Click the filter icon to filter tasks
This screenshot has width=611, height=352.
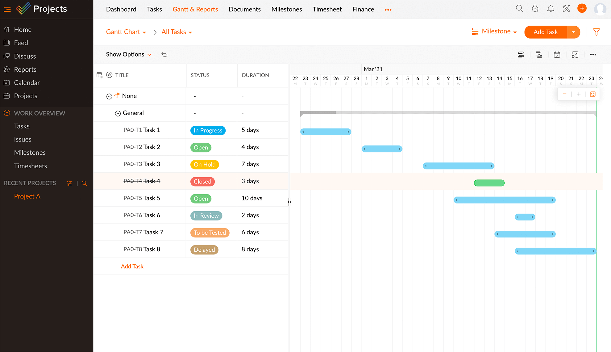(596, 32)
